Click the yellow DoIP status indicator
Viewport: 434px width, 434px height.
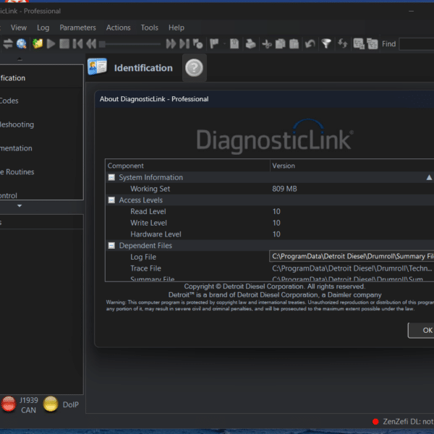(x=51, y=404)
